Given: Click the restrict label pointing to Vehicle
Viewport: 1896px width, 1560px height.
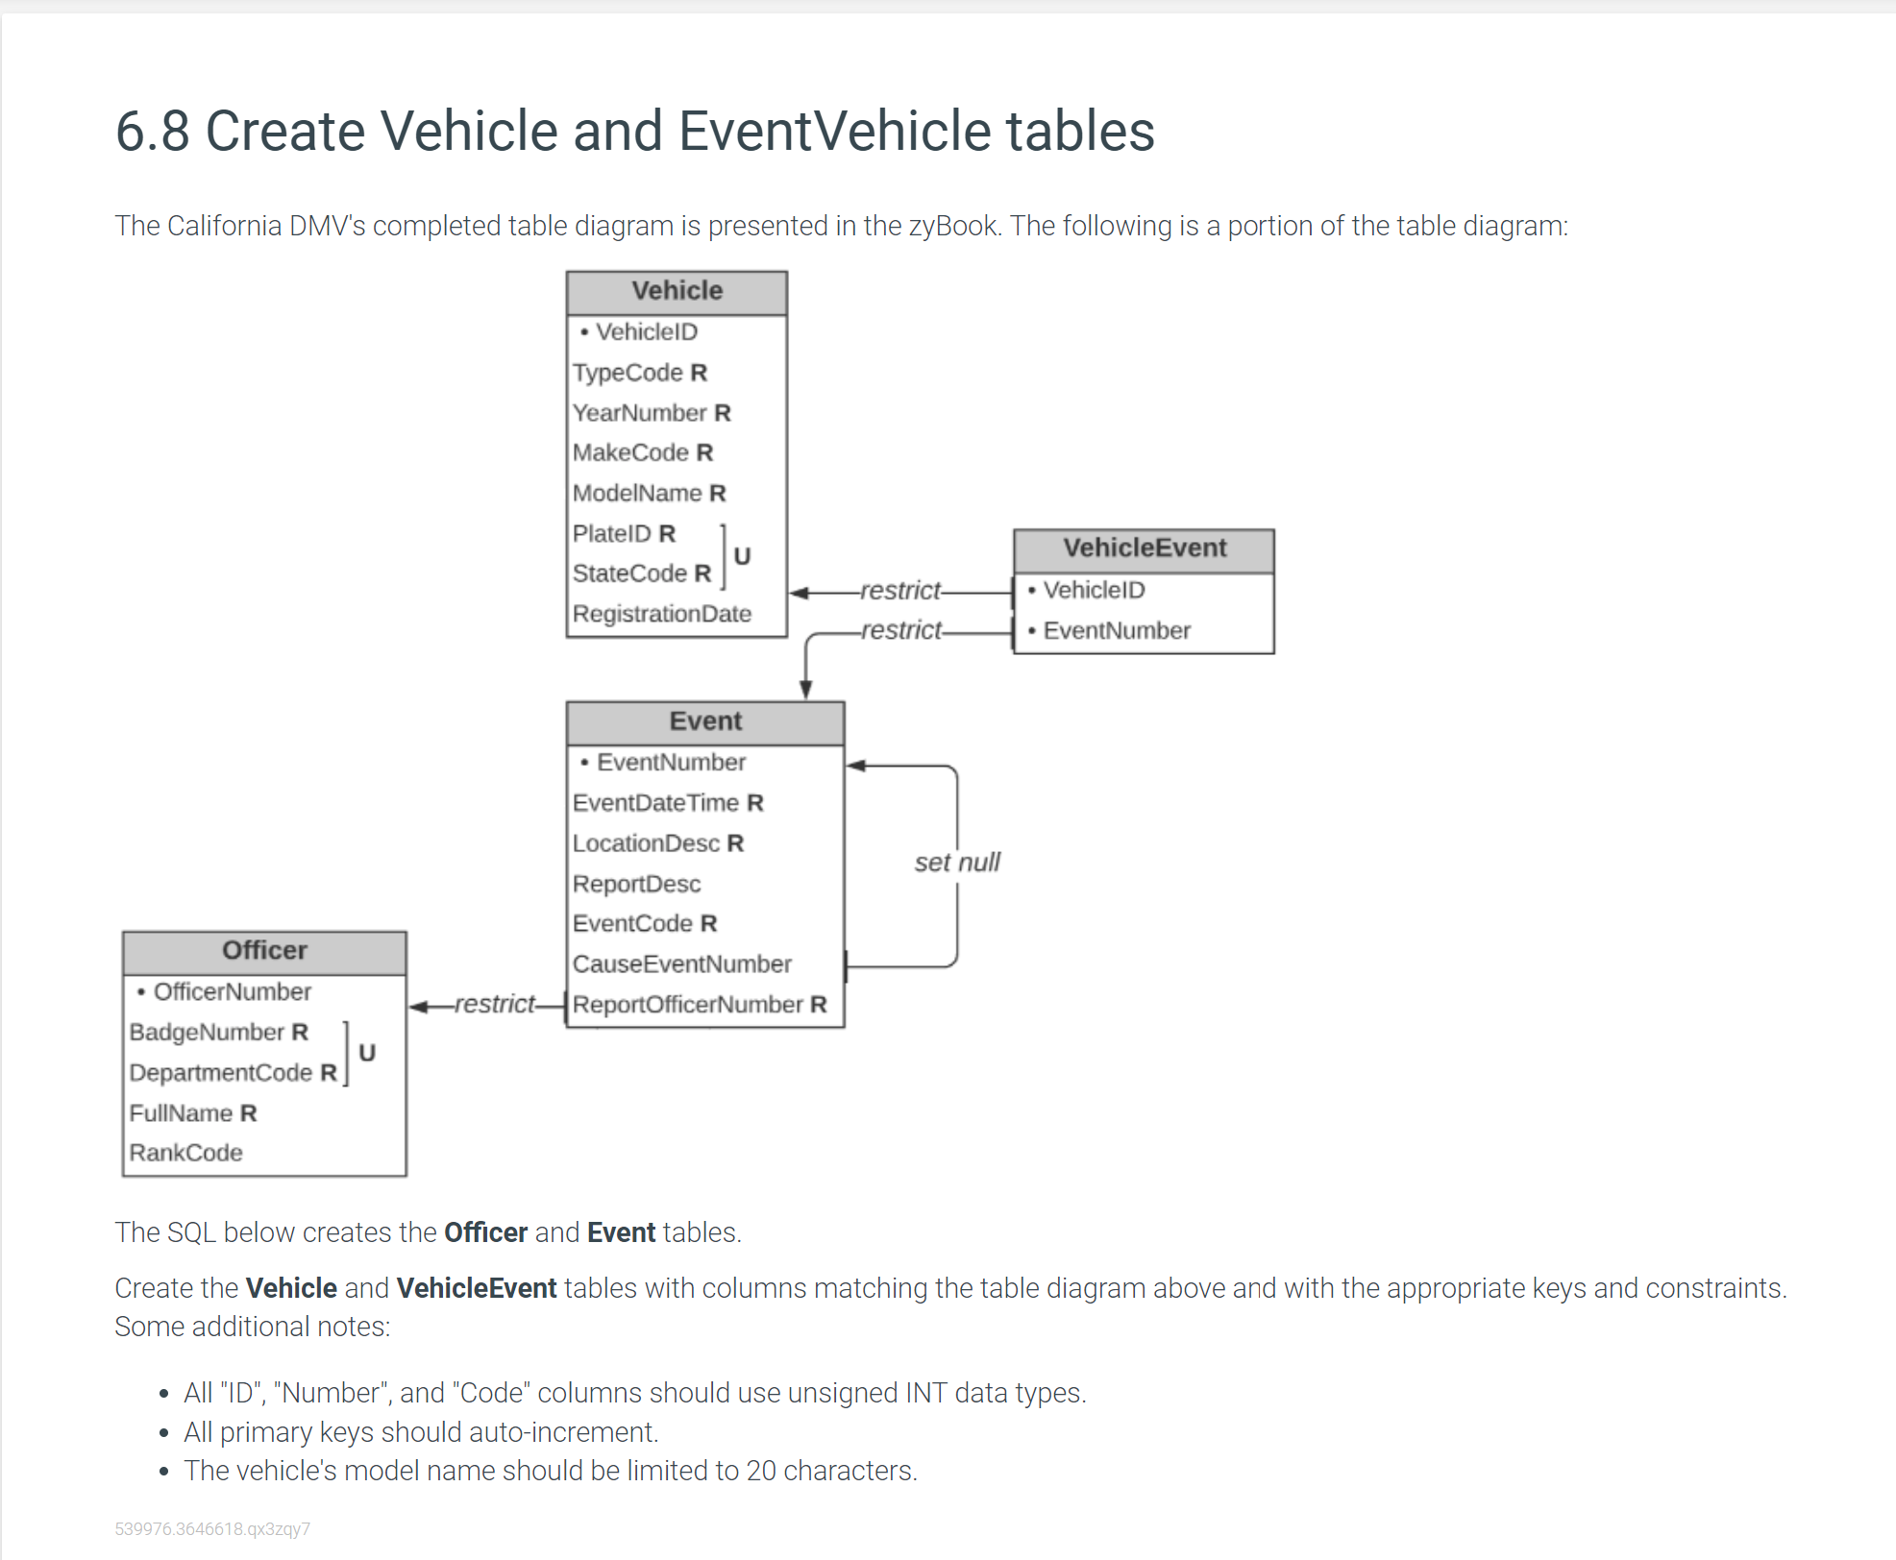Looking at the screenshot, I should click(899, 591).
